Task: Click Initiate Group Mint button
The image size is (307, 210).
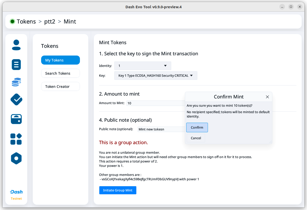Action: click(x=118, y=190)
